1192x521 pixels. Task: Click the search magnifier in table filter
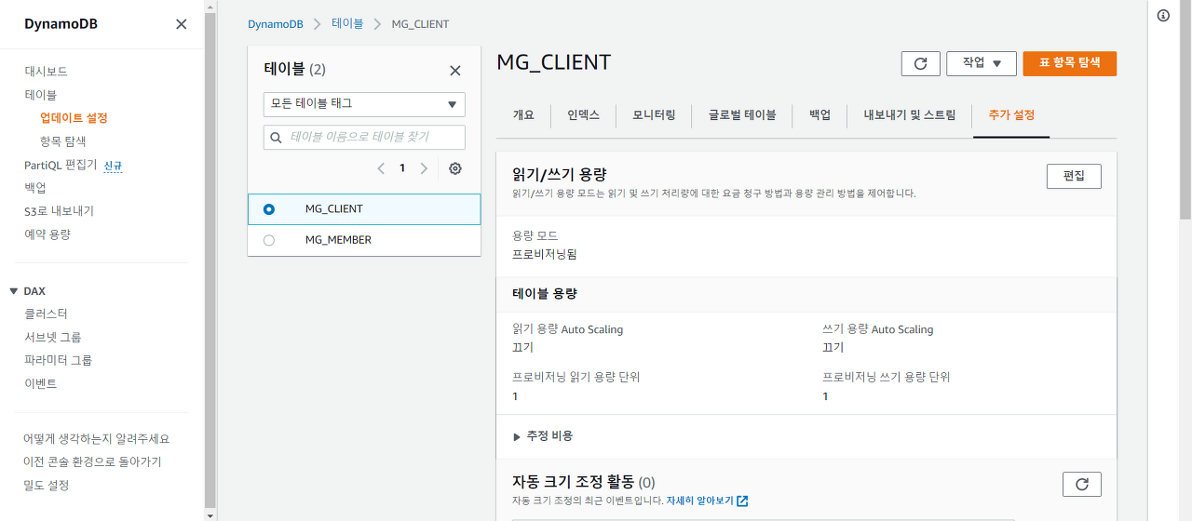[276, 137]
